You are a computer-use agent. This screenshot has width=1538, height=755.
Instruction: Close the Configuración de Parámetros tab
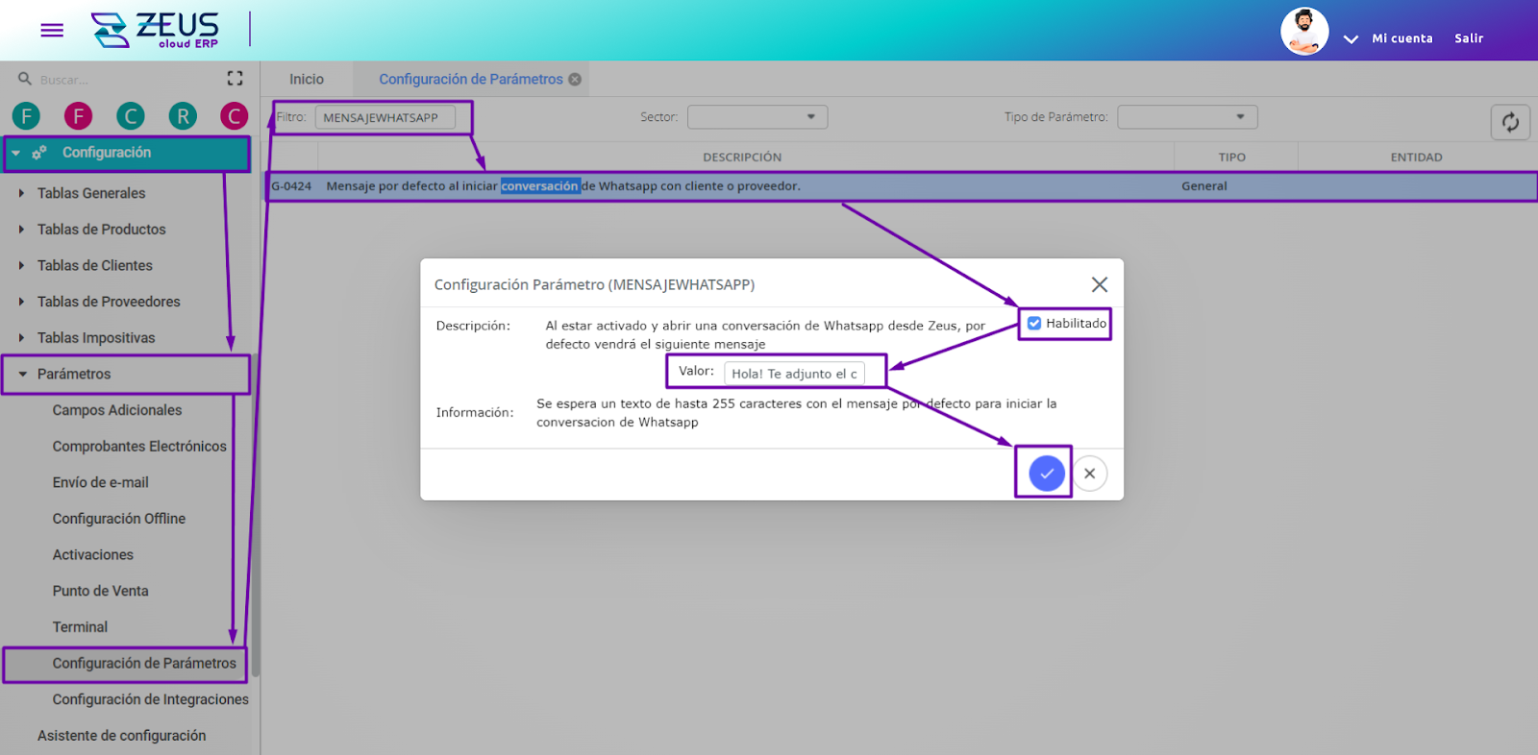(x=575, y=80)
